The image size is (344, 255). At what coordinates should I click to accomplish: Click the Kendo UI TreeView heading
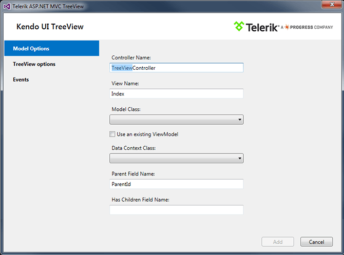(x=50, y=27)
